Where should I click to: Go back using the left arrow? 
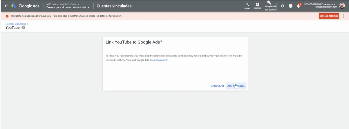click(6, 6)
